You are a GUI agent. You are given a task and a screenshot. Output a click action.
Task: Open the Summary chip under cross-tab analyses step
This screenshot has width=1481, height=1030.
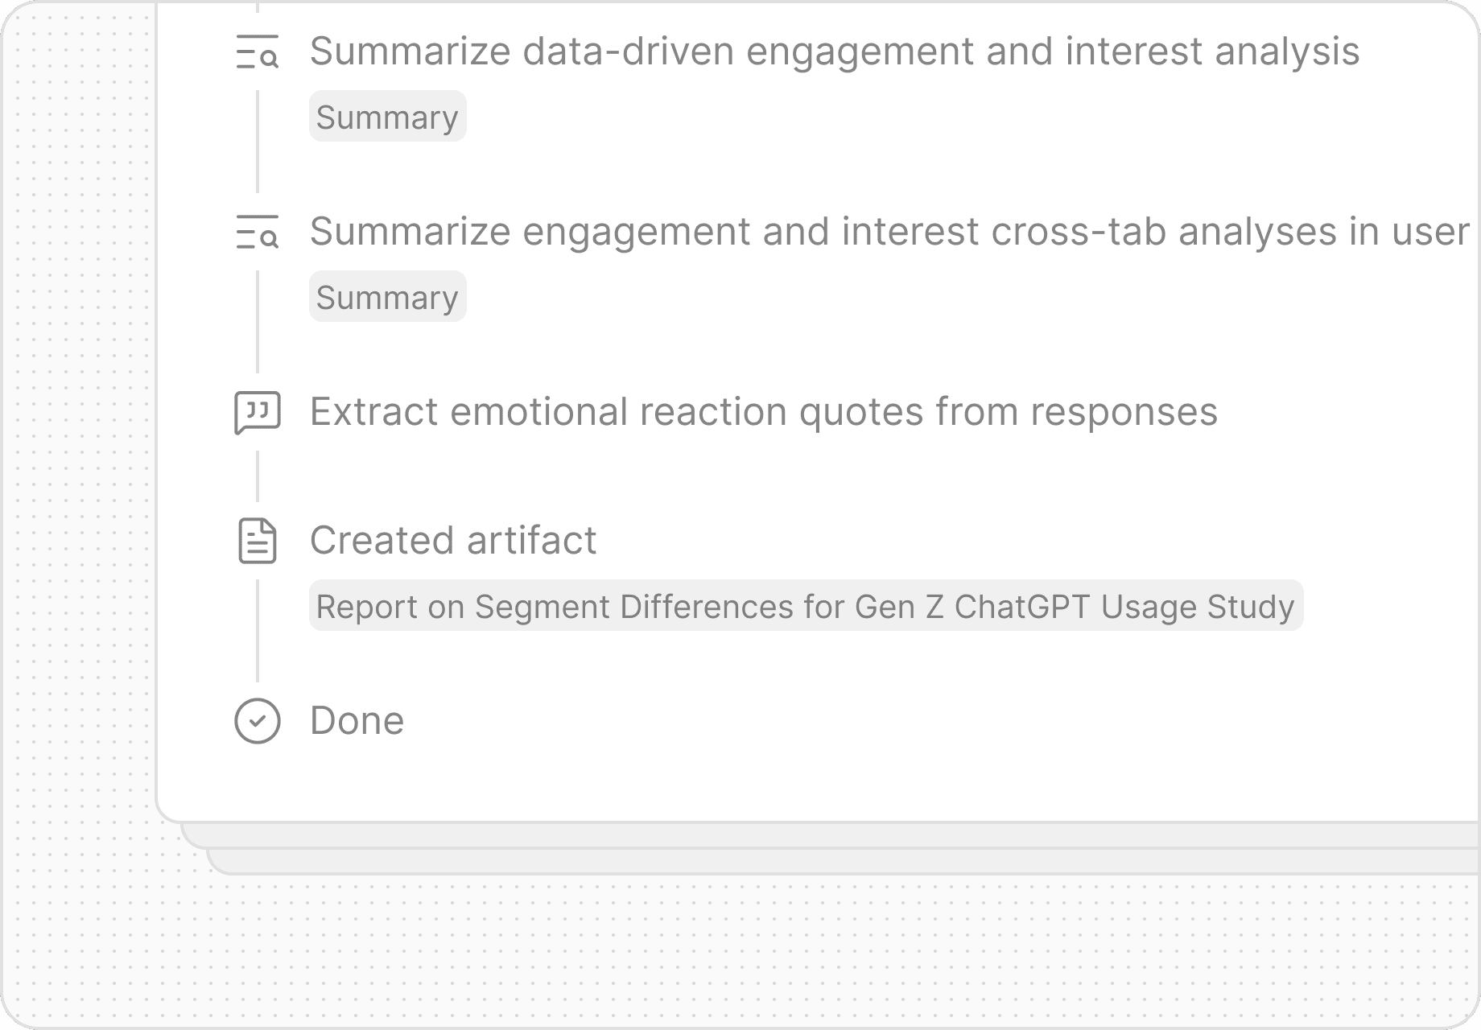point(387,297)
